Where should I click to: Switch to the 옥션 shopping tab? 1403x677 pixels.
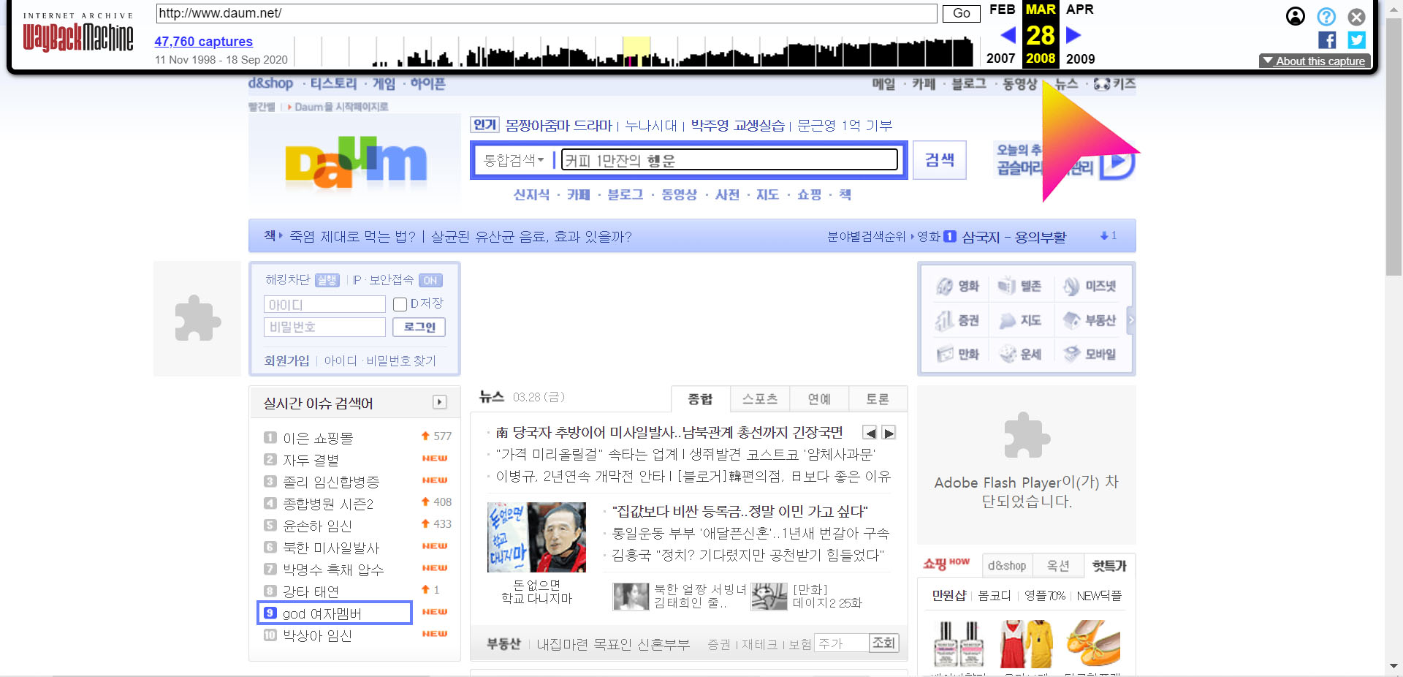(1058, 566)
